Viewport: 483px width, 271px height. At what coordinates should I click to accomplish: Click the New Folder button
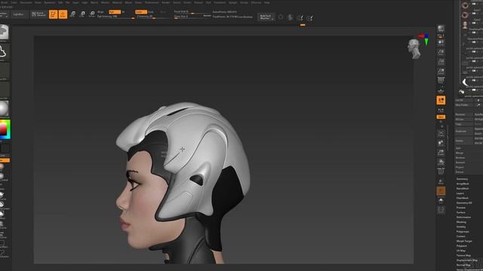[463, 105]
